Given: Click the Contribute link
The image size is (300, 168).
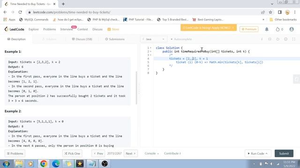Looking at the screenshot, I should tap(172, 154).
